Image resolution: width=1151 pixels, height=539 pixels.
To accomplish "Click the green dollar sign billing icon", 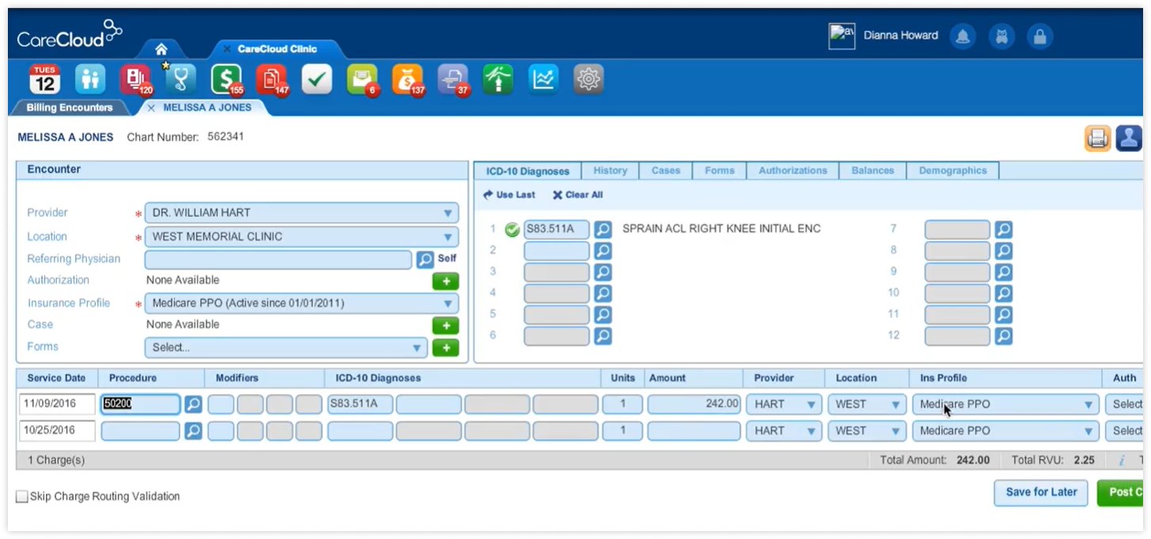I will pyautogui.click(x=225, y=79).
